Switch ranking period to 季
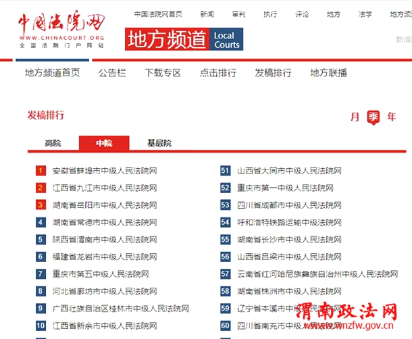412x339 pixels. click(374, 117)
